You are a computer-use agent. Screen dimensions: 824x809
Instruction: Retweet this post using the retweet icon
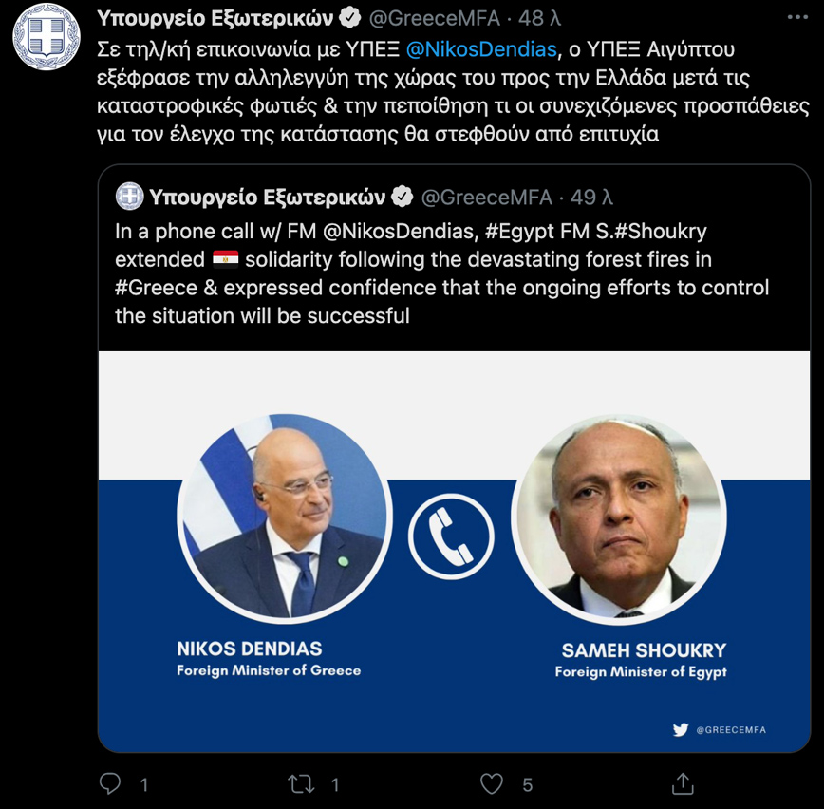click(300, 783)
